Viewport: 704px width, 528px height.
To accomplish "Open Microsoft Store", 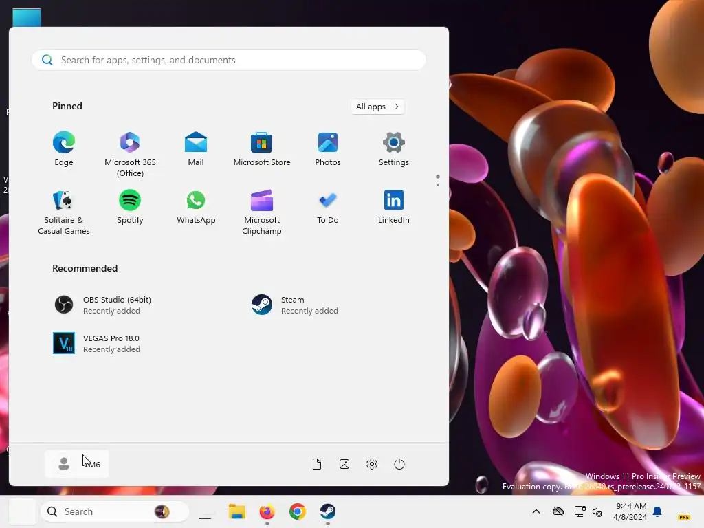I will click(x=262, y=150).
